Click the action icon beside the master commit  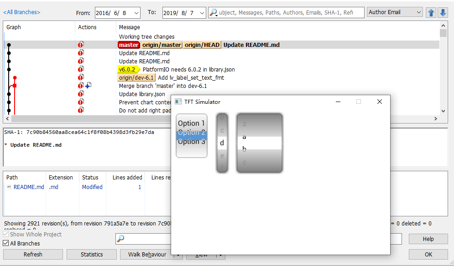pyautogui.click(x=81, y=45)
